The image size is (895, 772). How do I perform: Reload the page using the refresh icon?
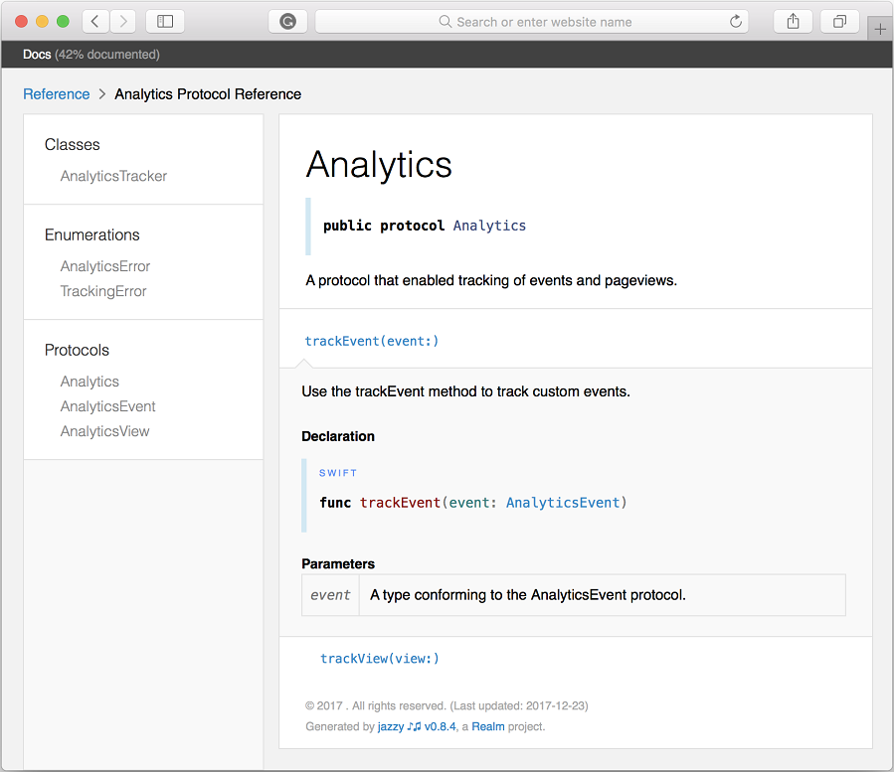coord(735,21)
